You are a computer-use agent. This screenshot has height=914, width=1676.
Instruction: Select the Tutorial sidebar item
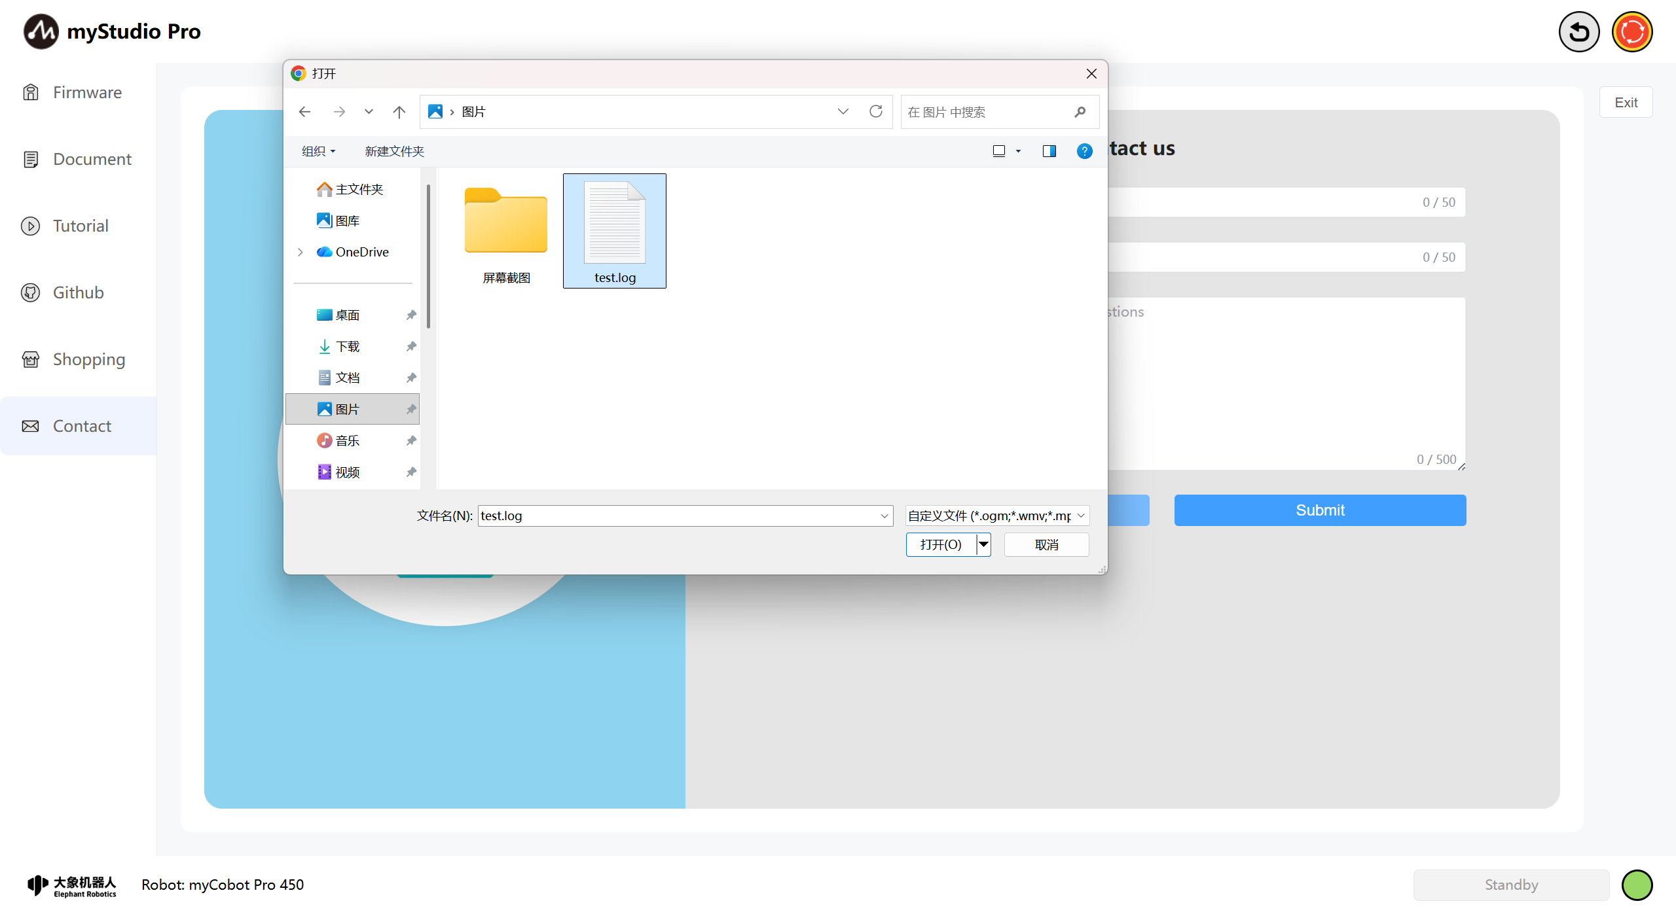click(x=81, y=226)
